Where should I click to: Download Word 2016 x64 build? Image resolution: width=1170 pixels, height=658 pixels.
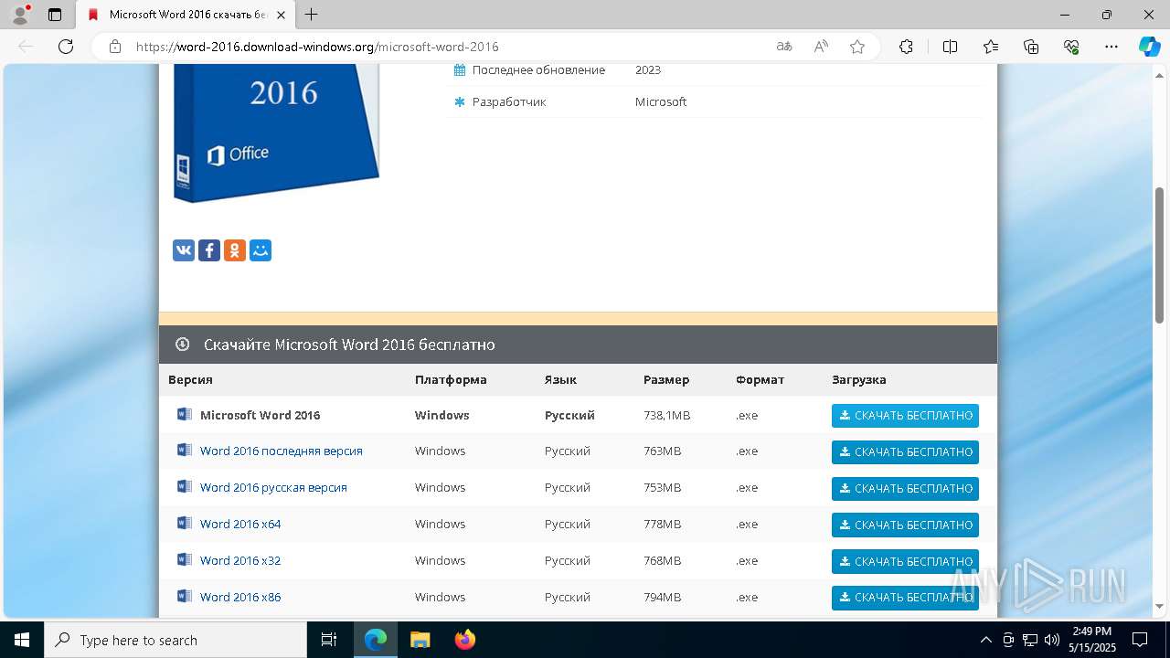pos(905,525)
